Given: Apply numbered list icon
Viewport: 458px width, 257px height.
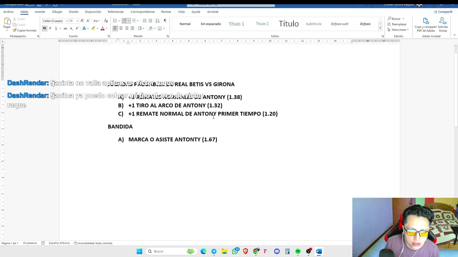Looking at the screenshot, I should (124, 21).
